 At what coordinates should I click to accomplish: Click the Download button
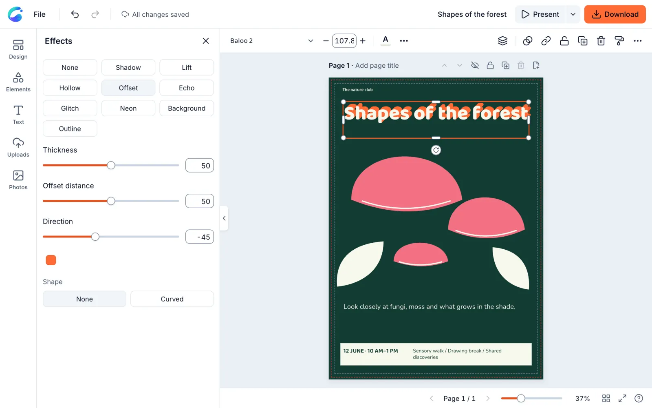[615, 14]
